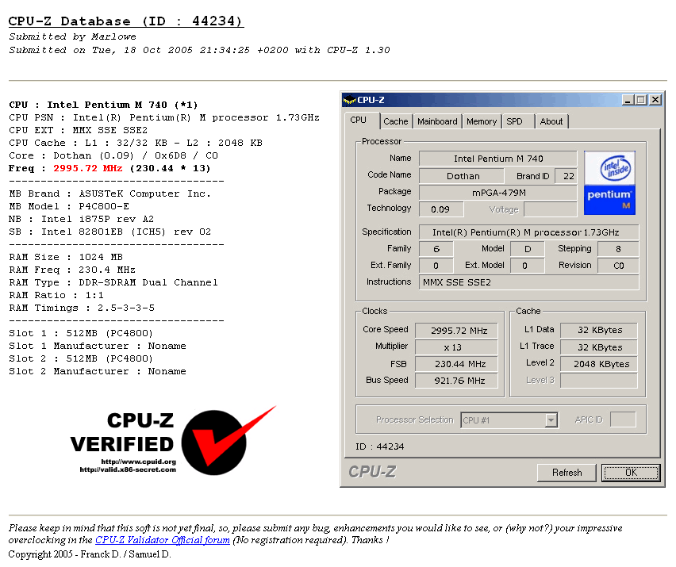Click the Technology field 0.09
The height and width of the screenshot is (567, 676).
441,209
